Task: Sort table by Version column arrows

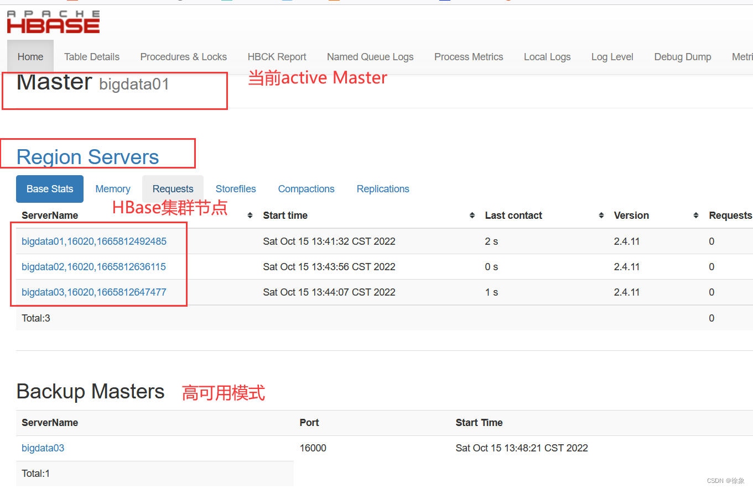Action: pyautogui.click(x=696, y=215)
